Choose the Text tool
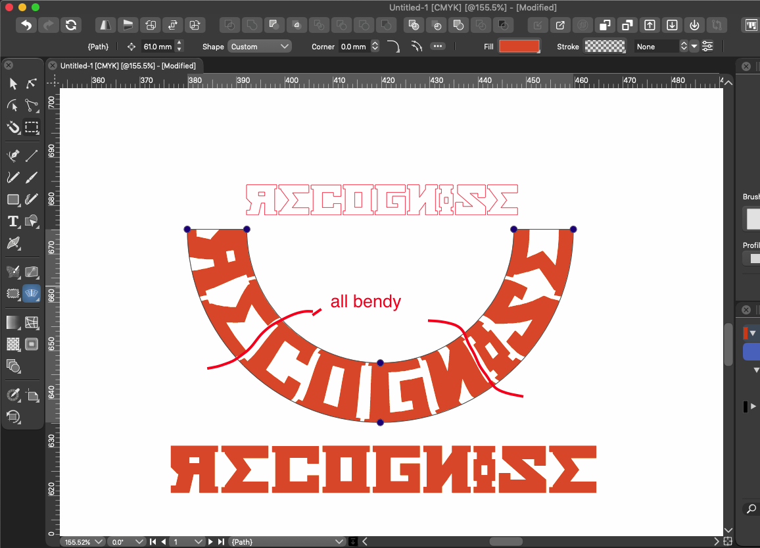Viewport: 760px width, 548px height. pyautogui.click(x=13, y=221)
